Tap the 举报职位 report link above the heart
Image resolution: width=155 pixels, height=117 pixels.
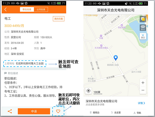(x=60, y=106)
